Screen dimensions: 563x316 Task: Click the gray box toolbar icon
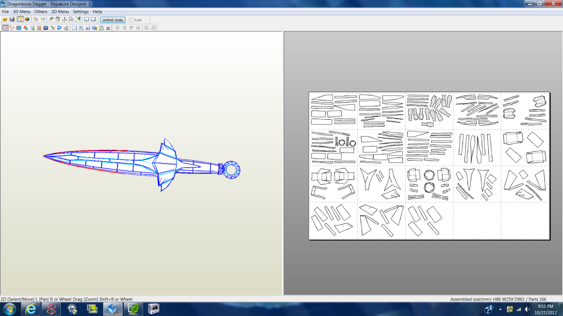(x=57, y=19)
